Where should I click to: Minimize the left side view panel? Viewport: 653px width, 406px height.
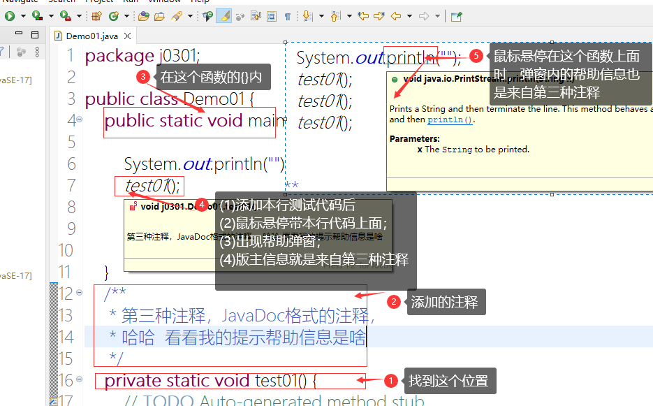pyautogui.click(x=19, y=34)
